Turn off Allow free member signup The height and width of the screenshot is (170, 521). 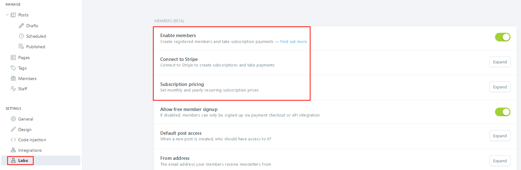coord(502,112)
